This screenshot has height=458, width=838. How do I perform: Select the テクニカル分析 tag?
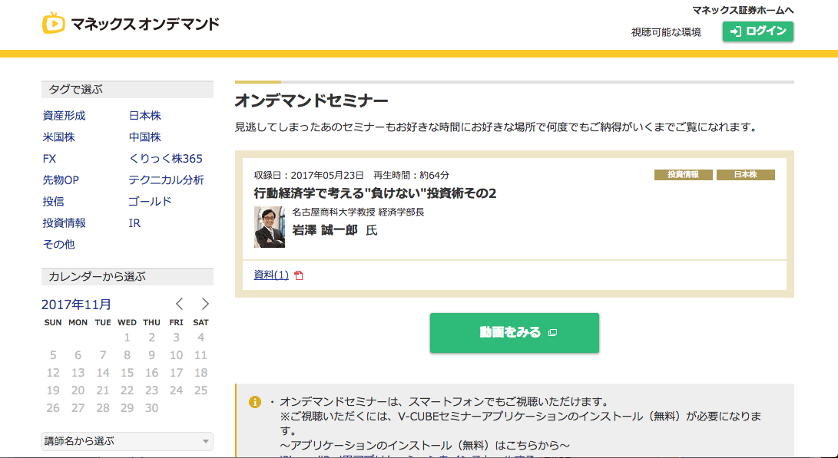pos(166,180)
